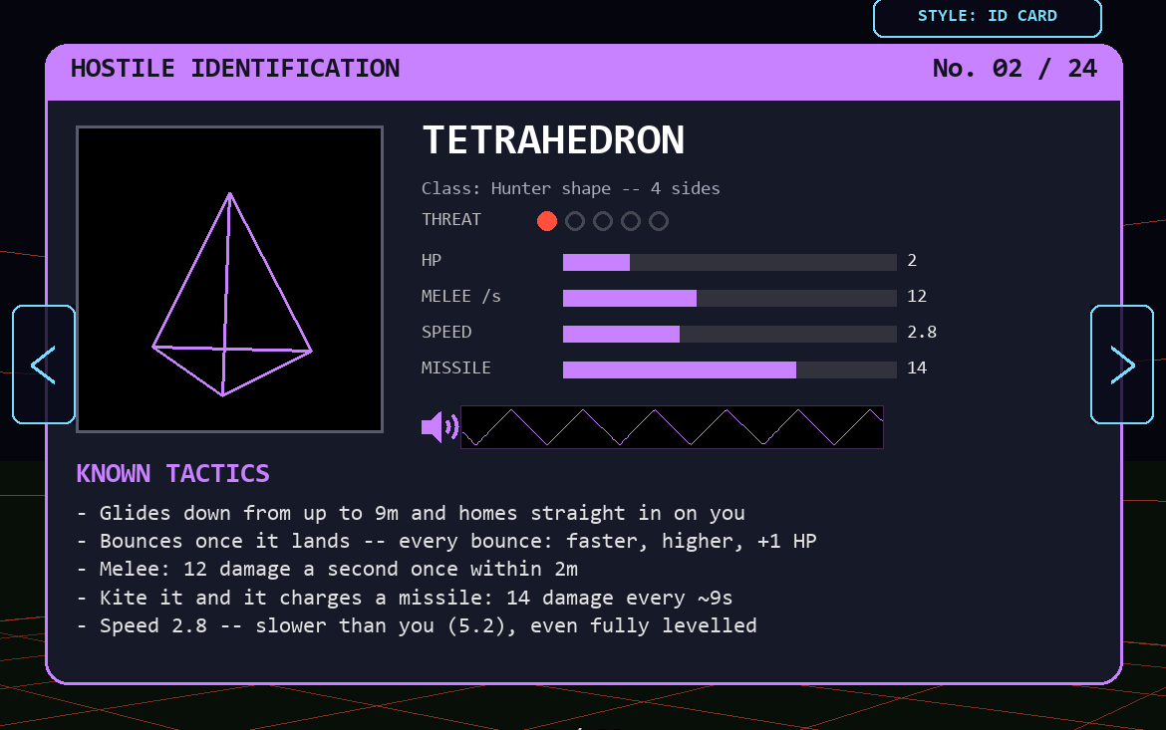
Task: Click the tetrahedron wireframe portrait
Action: pos(230,280)
